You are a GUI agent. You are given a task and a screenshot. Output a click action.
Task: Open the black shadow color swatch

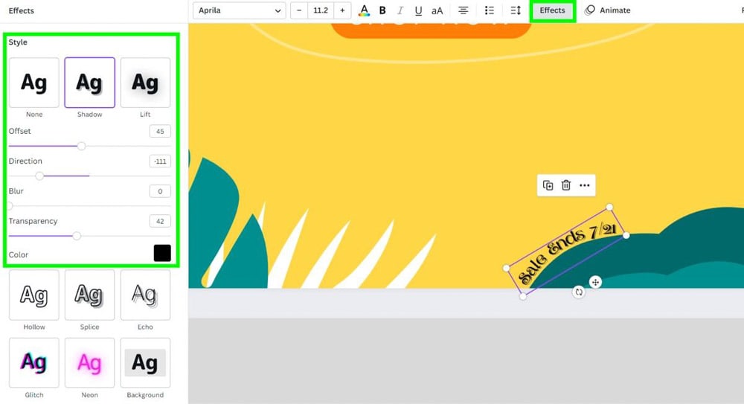tap(162, 253)
